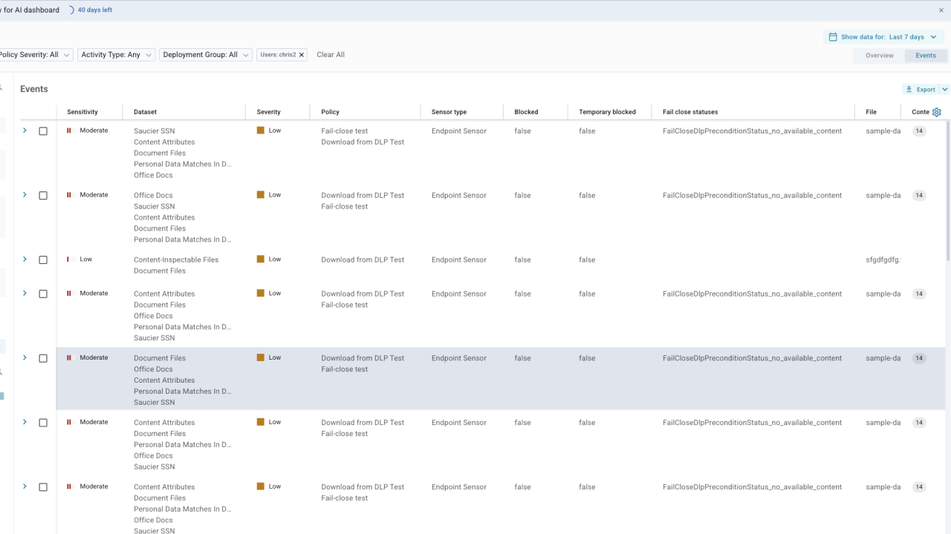Remove the Users: chris2 filter chip
The image size is (951, 534).
302,55
